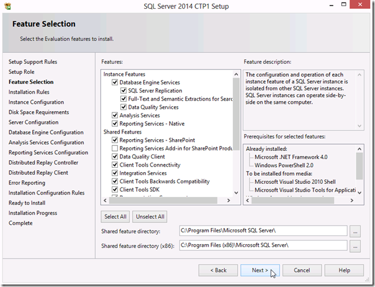375x287 pixels.
Task: Toggle Reporting Services - SharePoint checkbox
Action: (x=115, y=140)
